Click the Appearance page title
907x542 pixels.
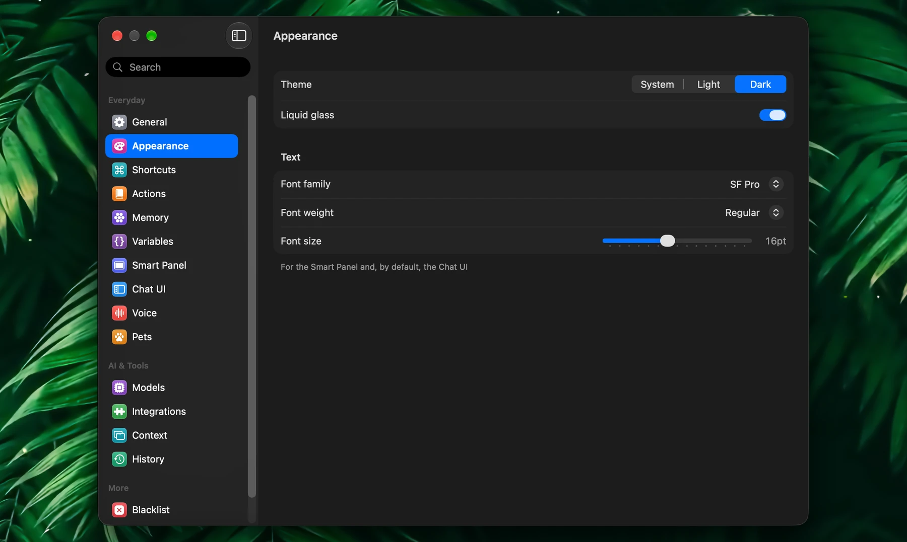point(305,36)
